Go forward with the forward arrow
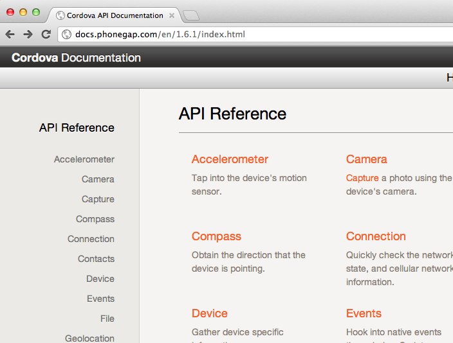Image resolution: width=453 pixels, height=343 pixels. click(x=28, y=34)
